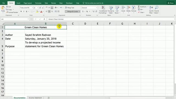This screenshot has width=176, height=99.
Task: Click the Share button
Action: pos(170,3)
